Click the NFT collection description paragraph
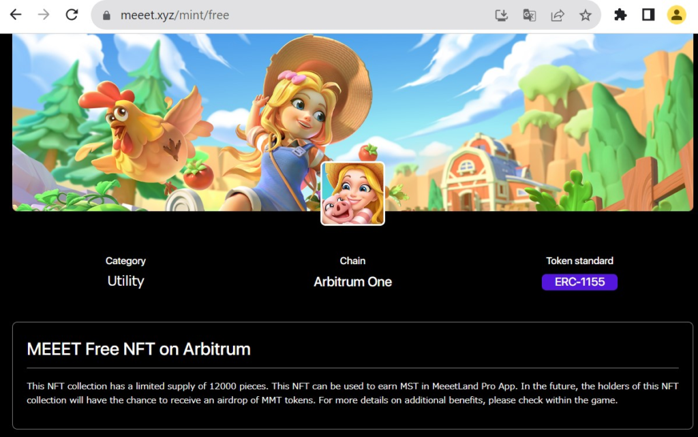This screenshot has height=437, width=698. click(352, 393)
